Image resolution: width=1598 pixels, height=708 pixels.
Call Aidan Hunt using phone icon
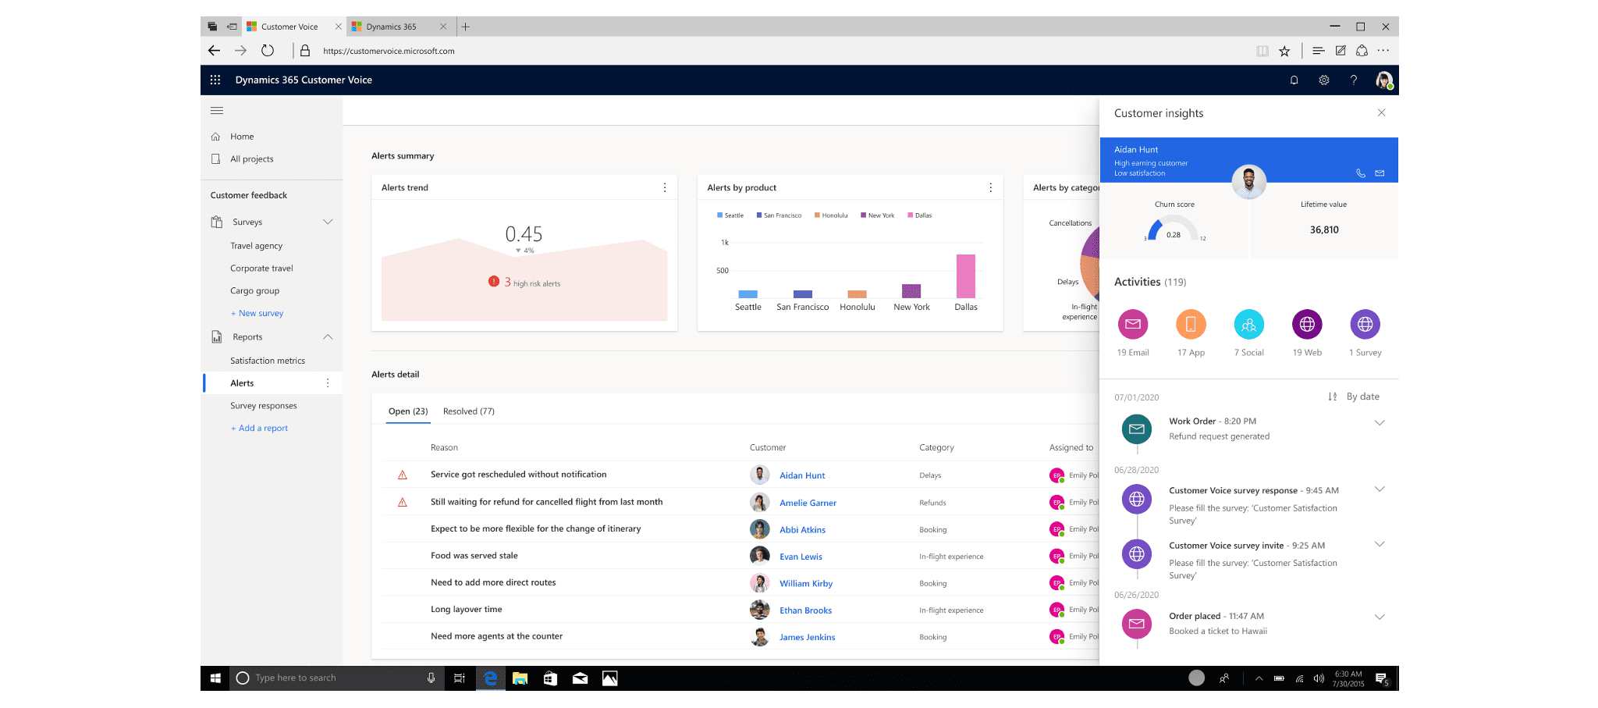[1360, 173]
